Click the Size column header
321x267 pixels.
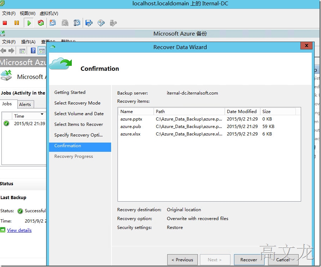[x=278, y=112]
